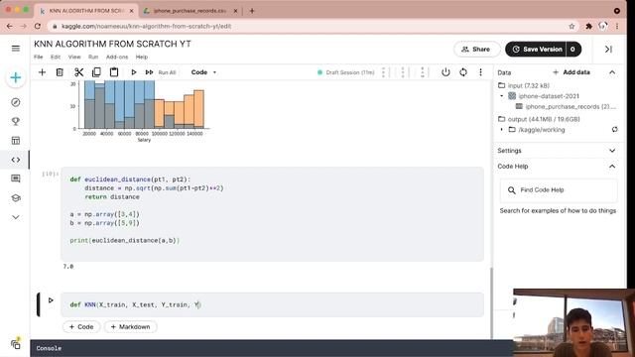Click the notebook title KNN ALGORITHM FROM SCRATCH YT

[x=112, y=44]
